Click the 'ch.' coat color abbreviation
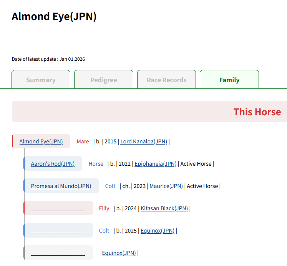Image resolution: width=287 pixels, height=266 pixels. [126, 186]
